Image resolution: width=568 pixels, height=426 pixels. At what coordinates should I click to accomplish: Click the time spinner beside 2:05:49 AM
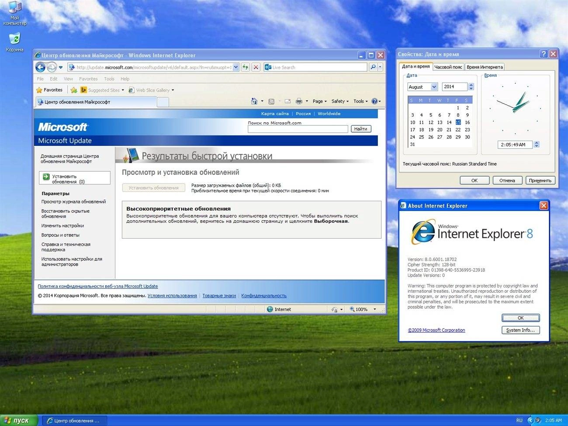click(537, 145)
